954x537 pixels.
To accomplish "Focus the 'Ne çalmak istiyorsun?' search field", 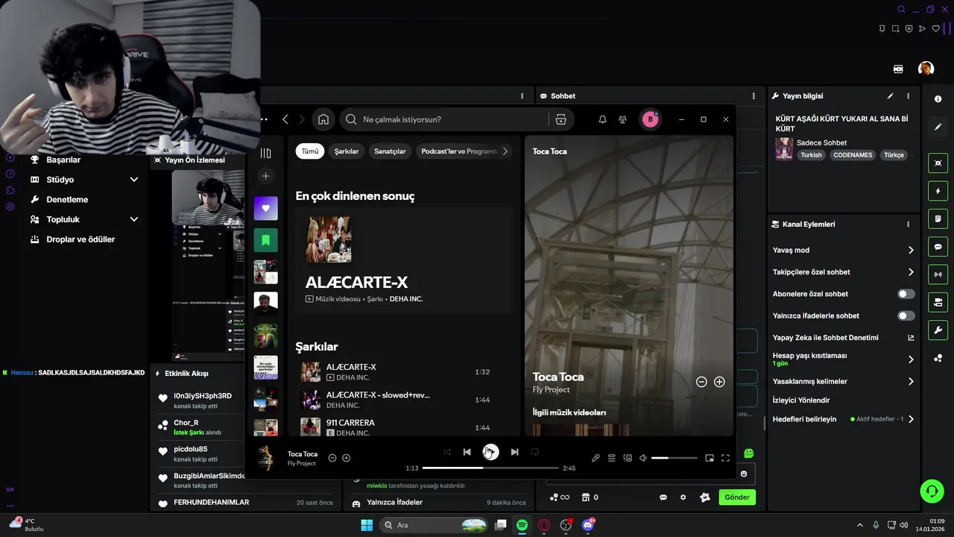I will coord(443,119).
